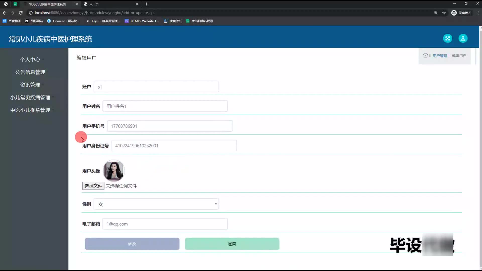The image size is (482, 271).
Task: Click the fullscreen toggle icon in header
Action: (447, 38)
